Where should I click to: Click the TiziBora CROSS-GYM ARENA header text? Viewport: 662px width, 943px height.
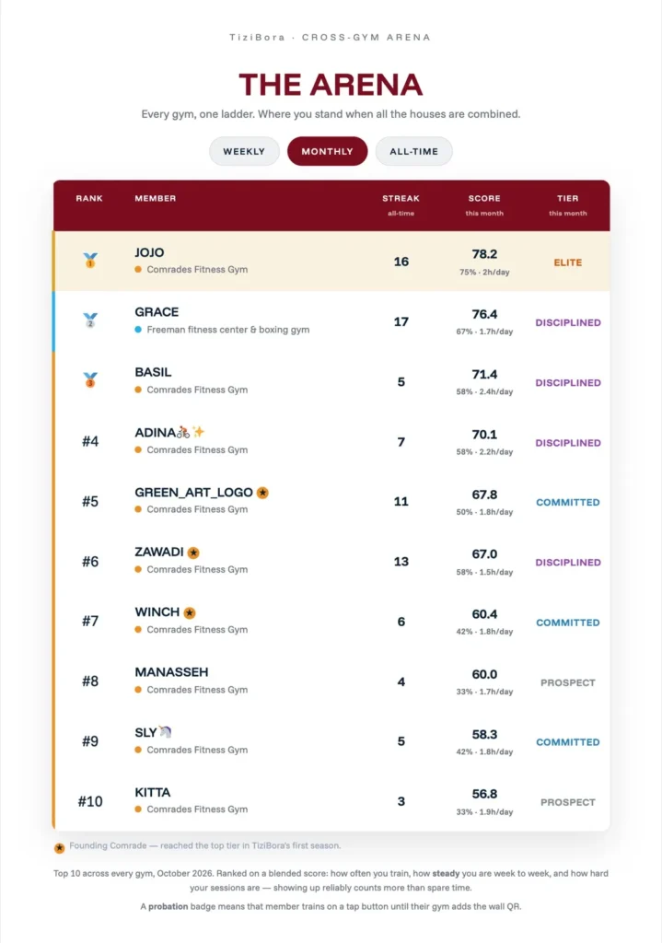(331, 37)
